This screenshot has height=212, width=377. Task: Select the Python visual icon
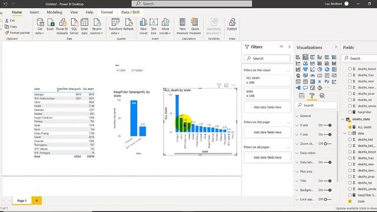[x=327, y=82]
